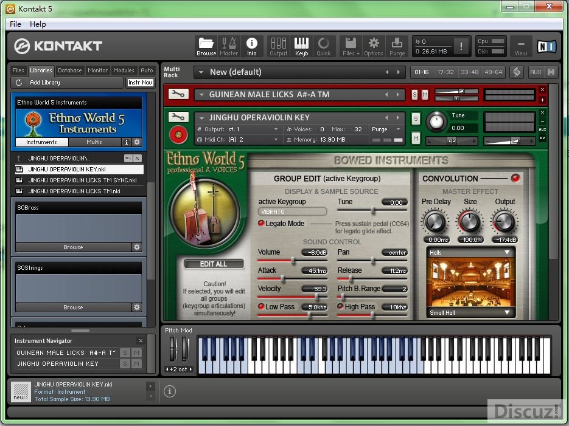The image size is (569, 426).
Task: Select JINGHU OPERAVIOLIN LICKS TM SYNC.nki file
Action: (x=82, y=180)
